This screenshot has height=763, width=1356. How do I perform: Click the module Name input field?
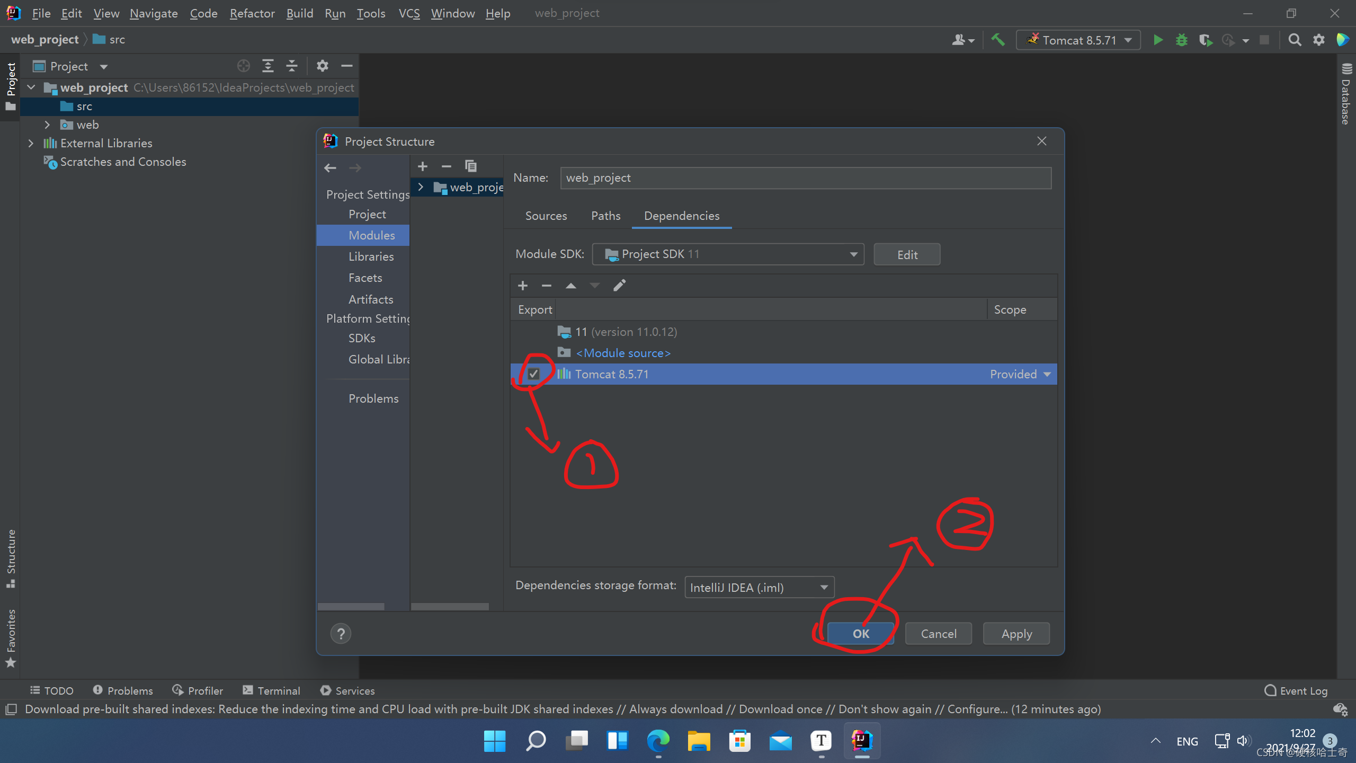click(806, 178)
